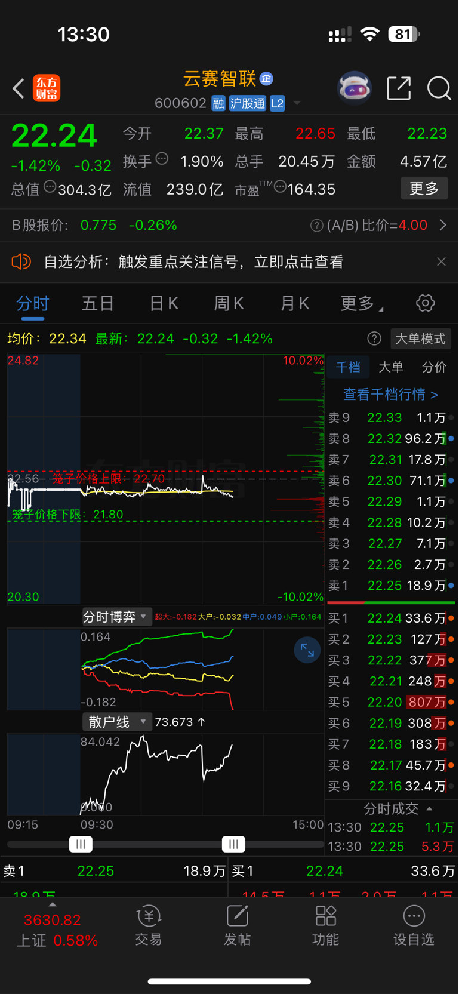459x994 pixels.
Task: Tap the battery status indicator
Action: [404, 35]
